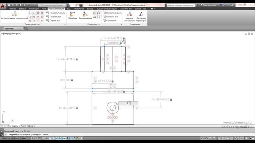Select the Horizontal geometric constraint icon
Screen dimensions: 255x143
pyautogui.click(x=38, y=17)
